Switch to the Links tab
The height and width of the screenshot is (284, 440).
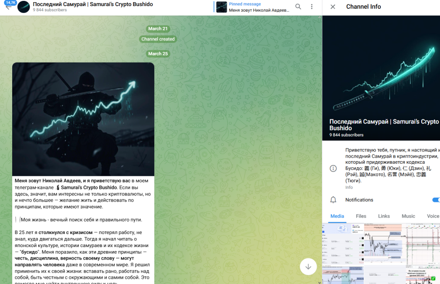(384, 216)
